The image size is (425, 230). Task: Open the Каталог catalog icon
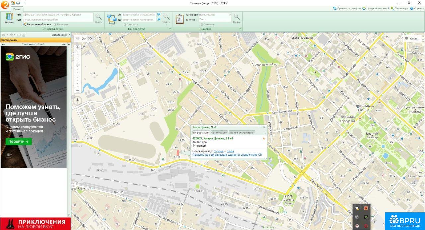tap(9, 18)
